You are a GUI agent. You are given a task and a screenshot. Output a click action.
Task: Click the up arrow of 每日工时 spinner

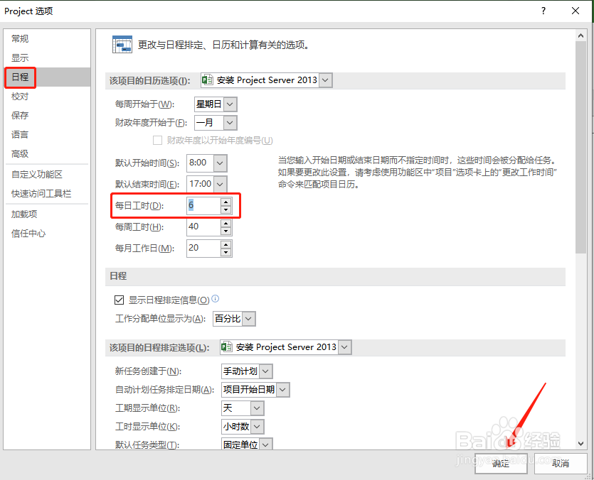click(x=226, y=202)
